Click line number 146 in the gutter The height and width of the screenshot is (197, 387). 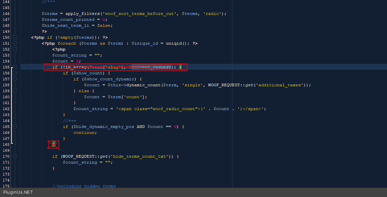click(6, 14)
